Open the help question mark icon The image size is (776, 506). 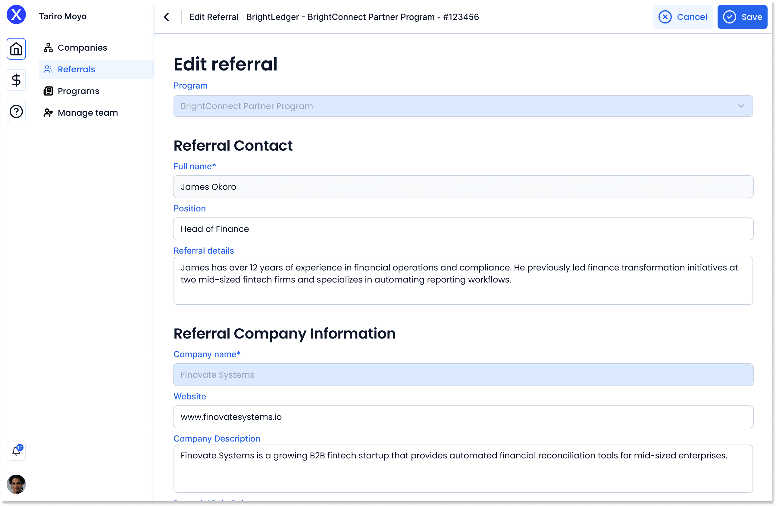(x=16, y=111)
